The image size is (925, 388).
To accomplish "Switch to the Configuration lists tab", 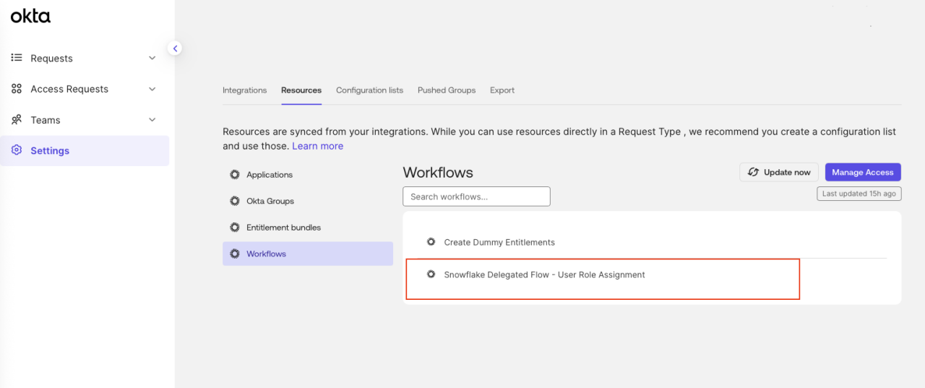I will [x=369, y=90].
